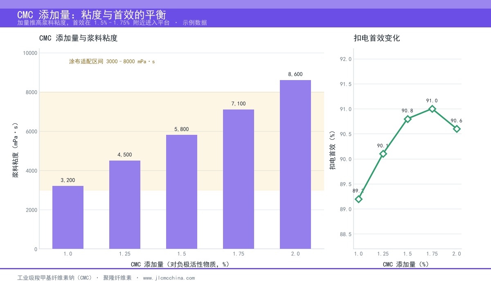Click the bar chart y-axis tick '2000'
The height and width of the screenshot is (286, 491).
click(32, 210)
